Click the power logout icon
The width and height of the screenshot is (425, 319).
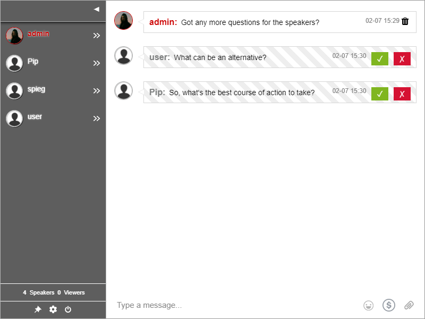pyautogui.click(x=68, y=309)
